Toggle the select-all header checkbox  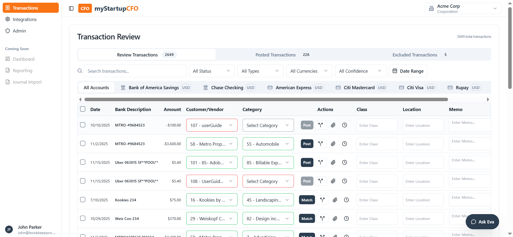(83, 109)
